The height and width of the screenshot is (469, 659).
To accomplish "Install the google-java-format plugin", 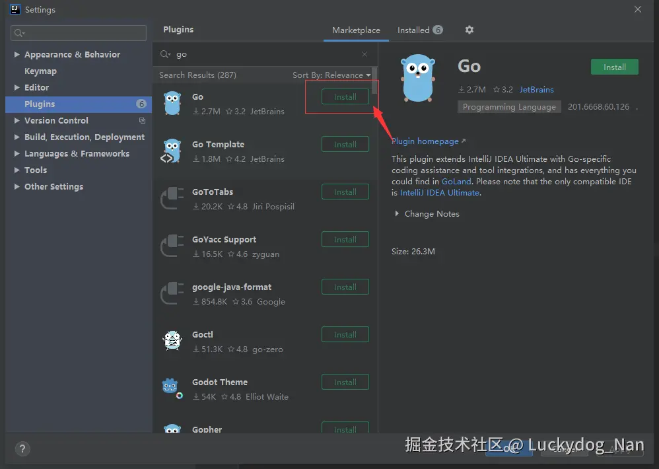I will [345, 287].
